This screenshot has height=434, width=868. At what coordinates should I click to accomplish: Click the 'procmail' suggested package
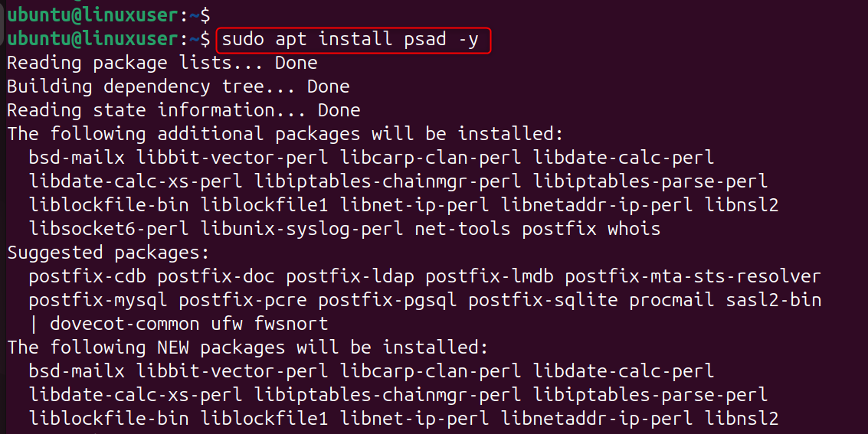coord(671,300)
